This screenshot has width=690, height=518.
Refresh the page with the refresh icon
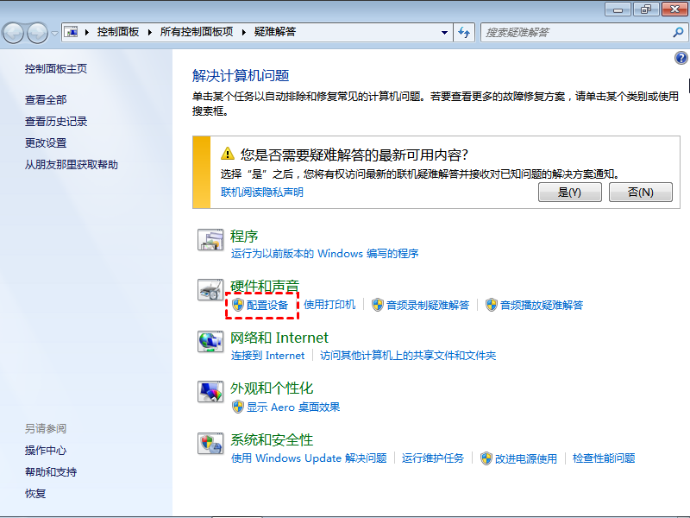[x=464, y=32]
